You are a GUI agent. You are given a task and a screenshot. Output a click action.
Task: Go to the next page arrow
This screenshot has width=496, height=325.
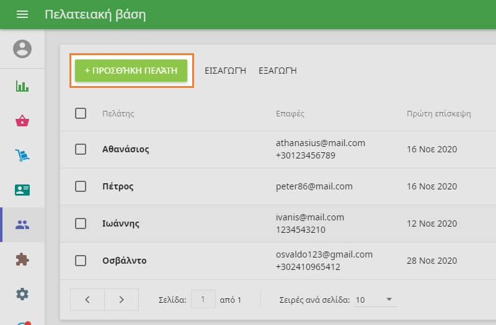(122, 300)
